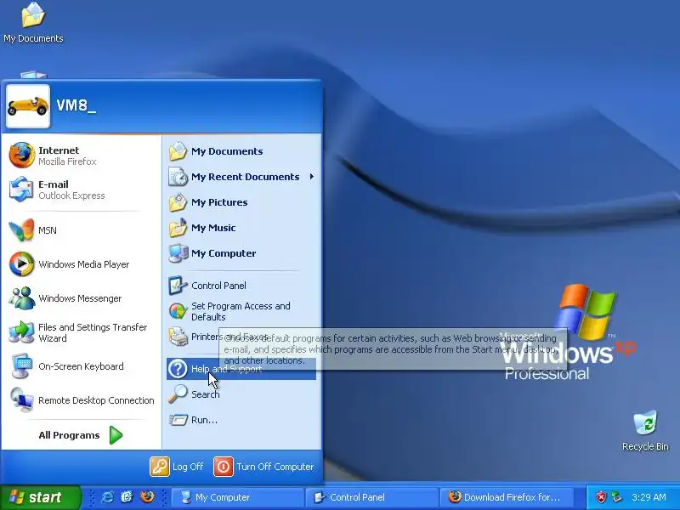Screen dimensions: 680x510
Task: Click the Outlook Express subtitle text
Action: (x=71, y=195)
